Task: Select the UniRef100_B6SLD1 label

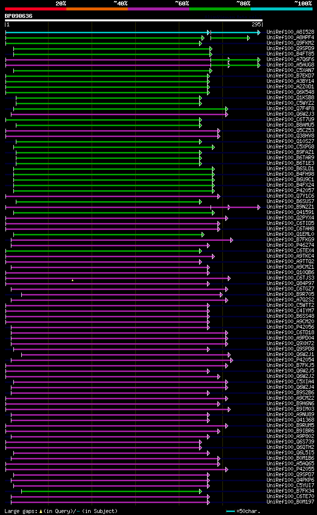Action: point(290,168)
